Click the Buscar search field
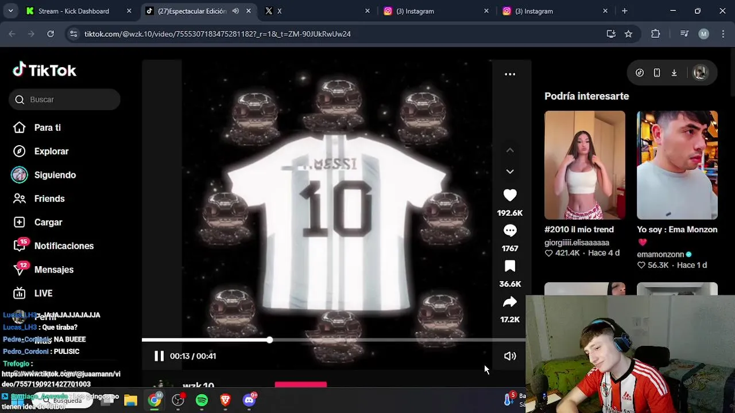This screenshot has height=413, width=735. pos(64,99)
